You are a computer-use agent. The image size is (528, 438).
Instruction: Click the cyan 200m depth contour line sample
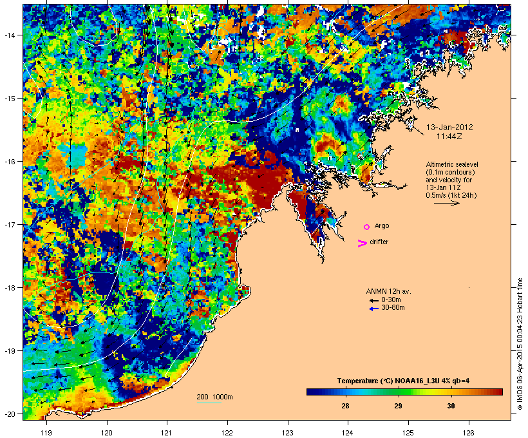tap(209, 403)
